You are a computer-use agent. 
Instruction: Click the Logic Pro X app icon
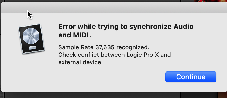point(32,39)
